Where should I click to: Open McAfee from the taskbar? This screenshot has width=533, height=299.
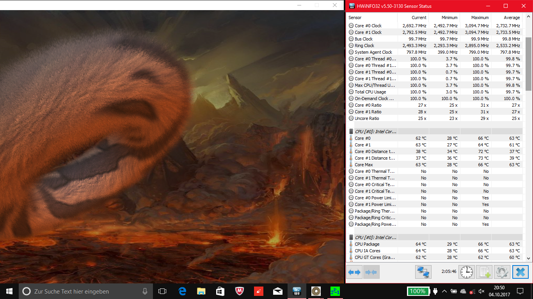pos(239,291)
